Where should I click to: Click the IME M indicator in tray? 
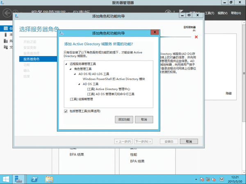pos(222,179)
